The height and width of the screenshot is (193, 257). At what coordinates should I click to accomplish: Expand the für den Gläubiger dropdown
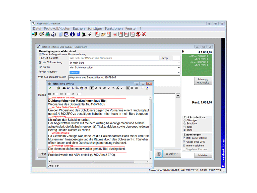179,72
